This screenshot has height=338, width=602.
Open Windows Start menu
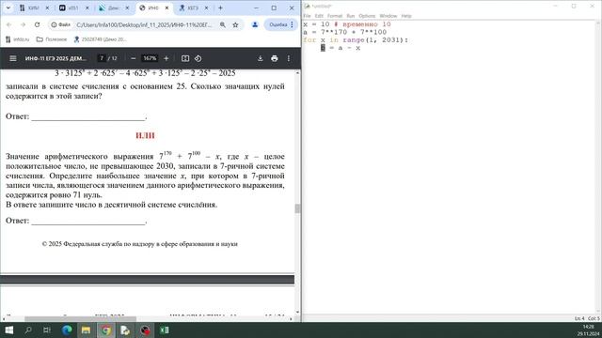tap(8, 330)
